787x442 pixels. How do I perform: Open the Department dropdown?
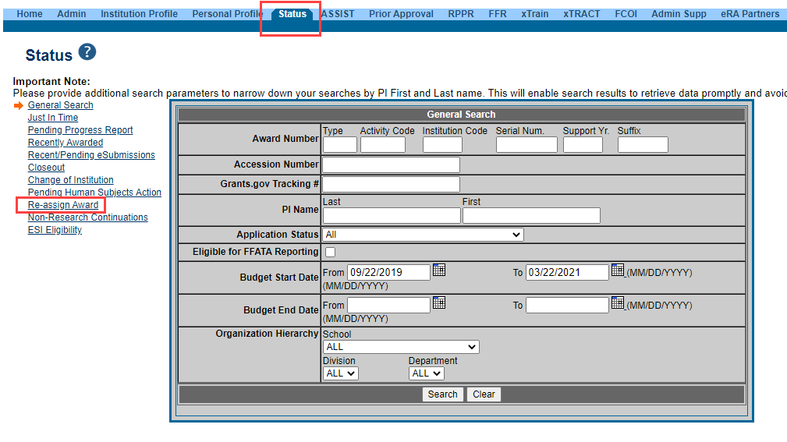(x=426, y=373)
